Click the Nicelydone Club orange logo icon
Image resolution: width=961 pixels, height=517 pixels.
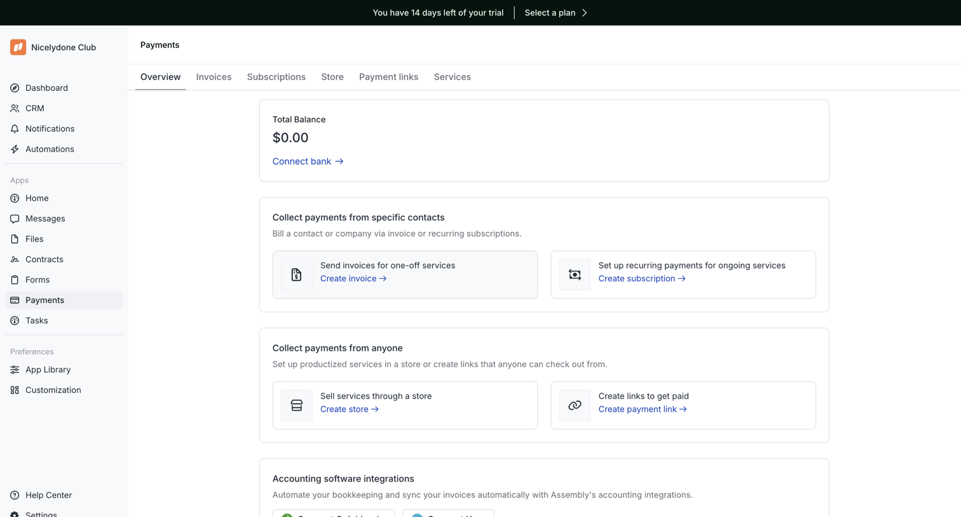coord(18,47)
